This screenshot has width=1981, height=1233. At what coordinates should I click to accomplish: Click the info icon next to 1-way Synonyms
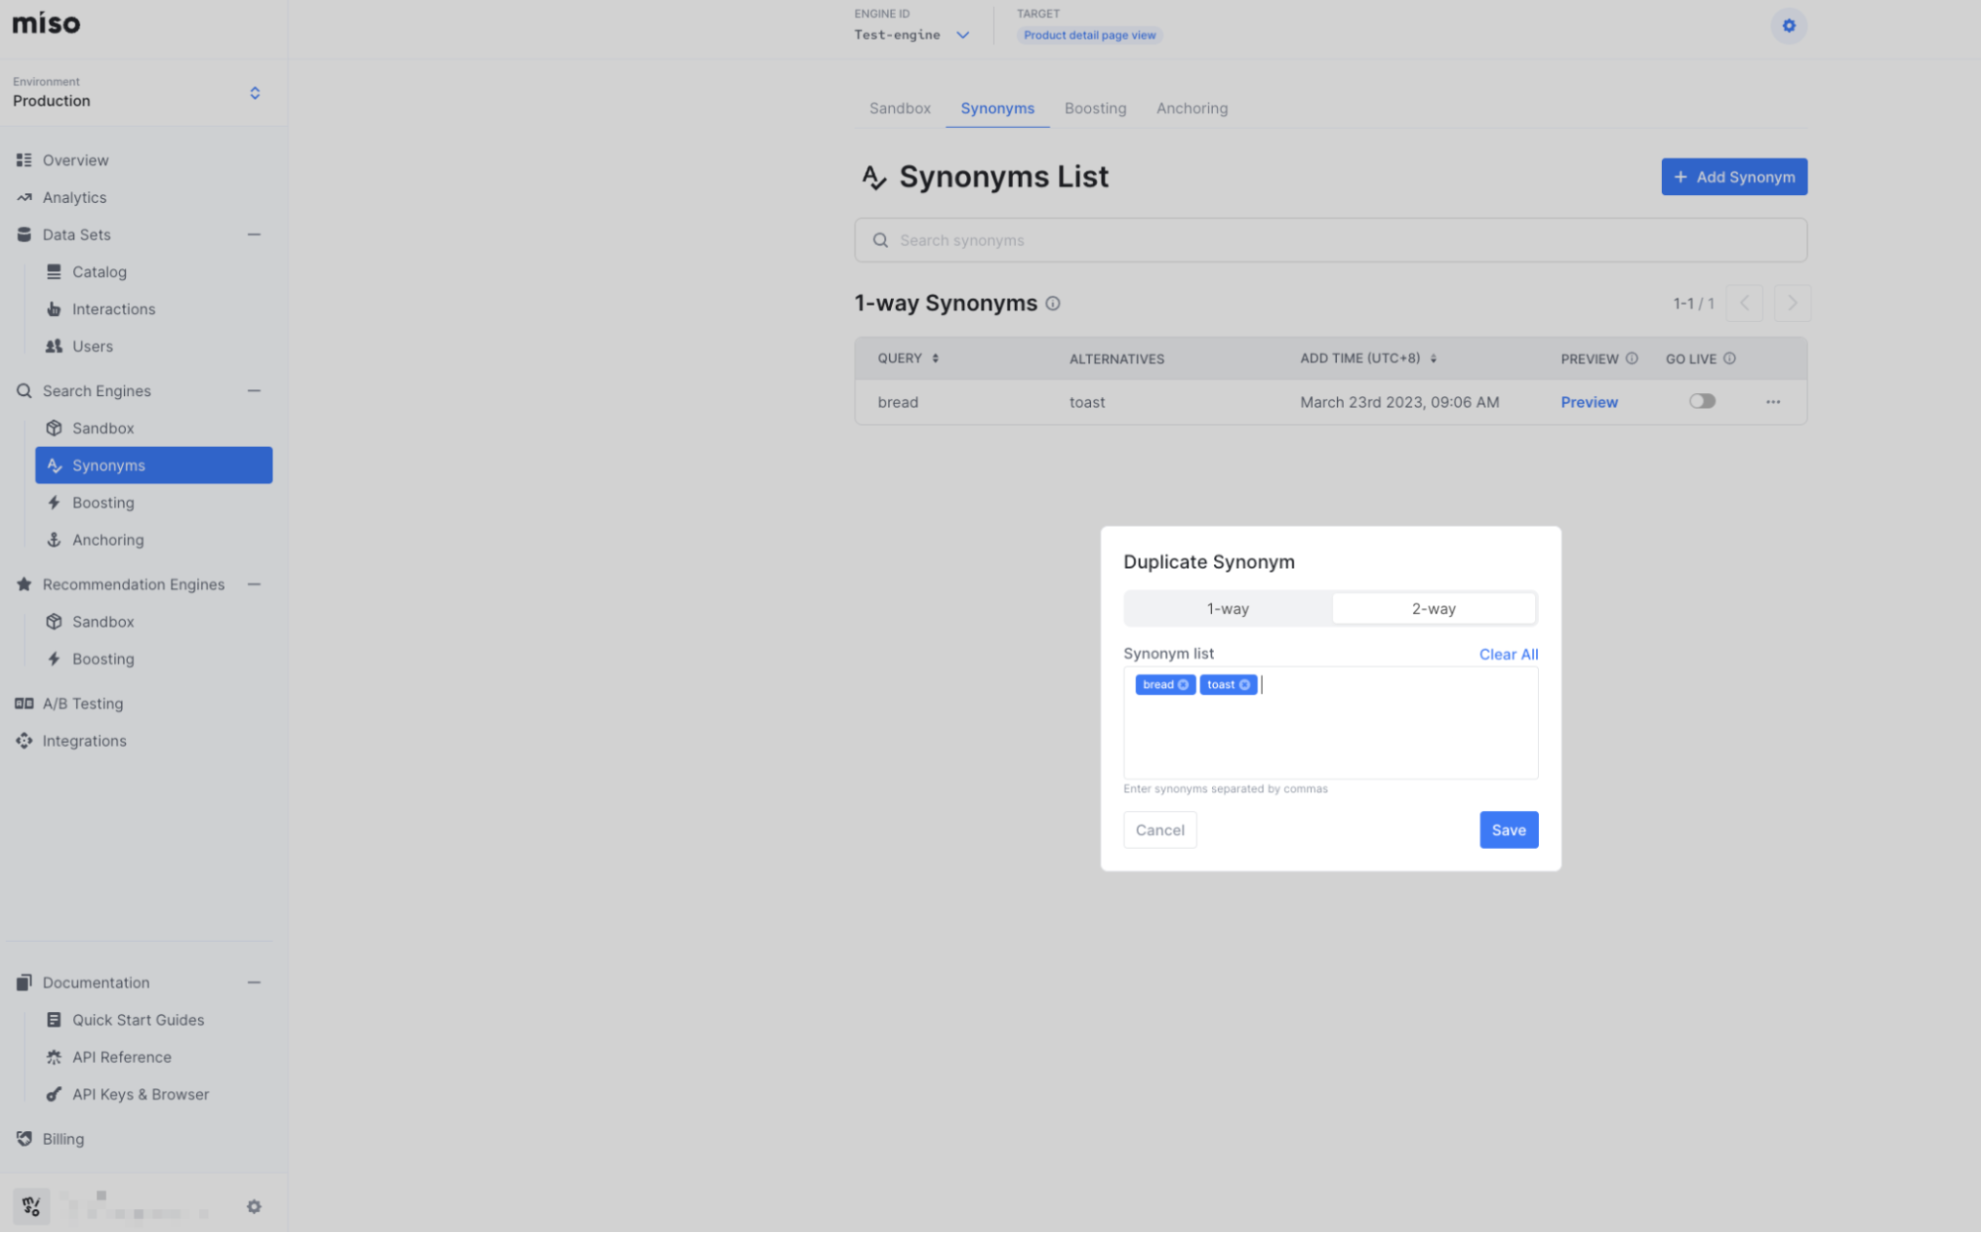click(1052, 303)
